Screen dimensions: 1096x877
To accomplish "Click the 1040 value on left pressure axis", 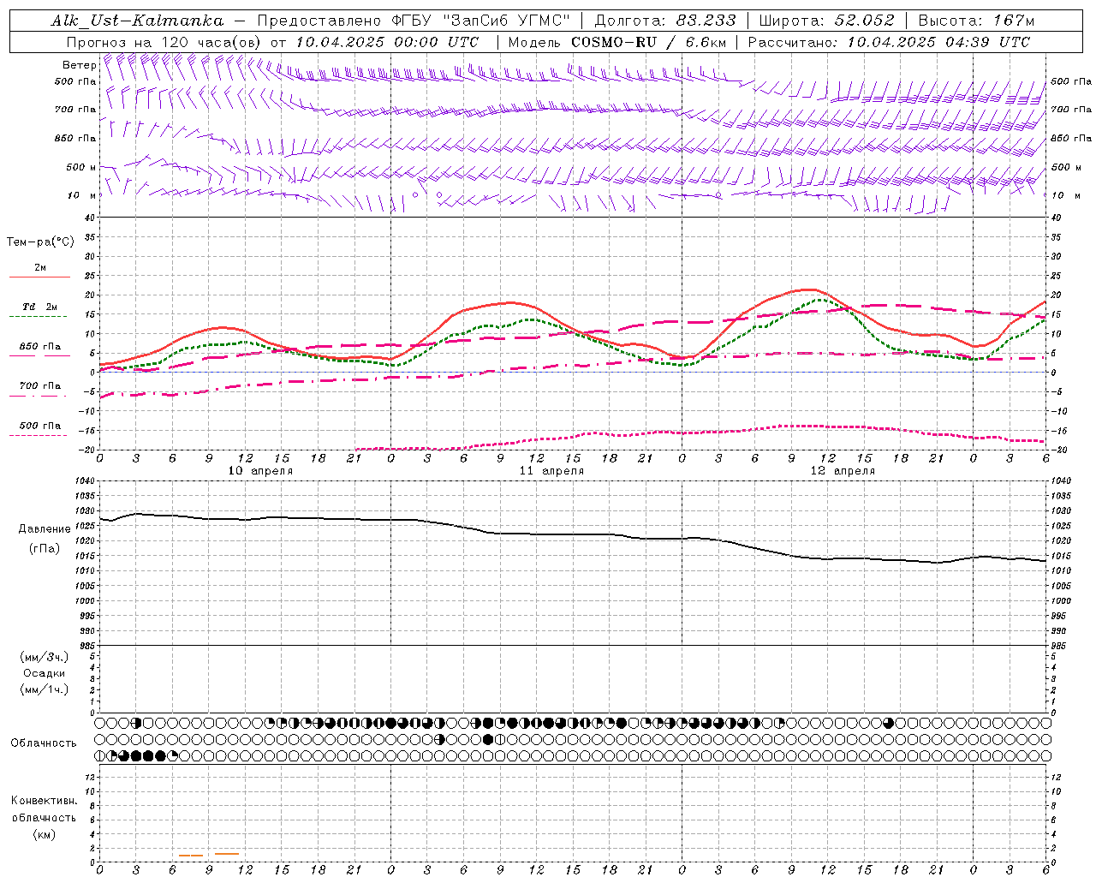I will click(x=84, y=481).
